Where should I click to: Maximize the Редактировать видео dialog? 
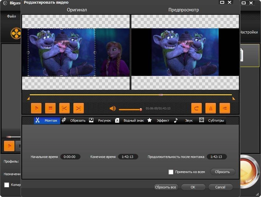(x=222, y=2)
